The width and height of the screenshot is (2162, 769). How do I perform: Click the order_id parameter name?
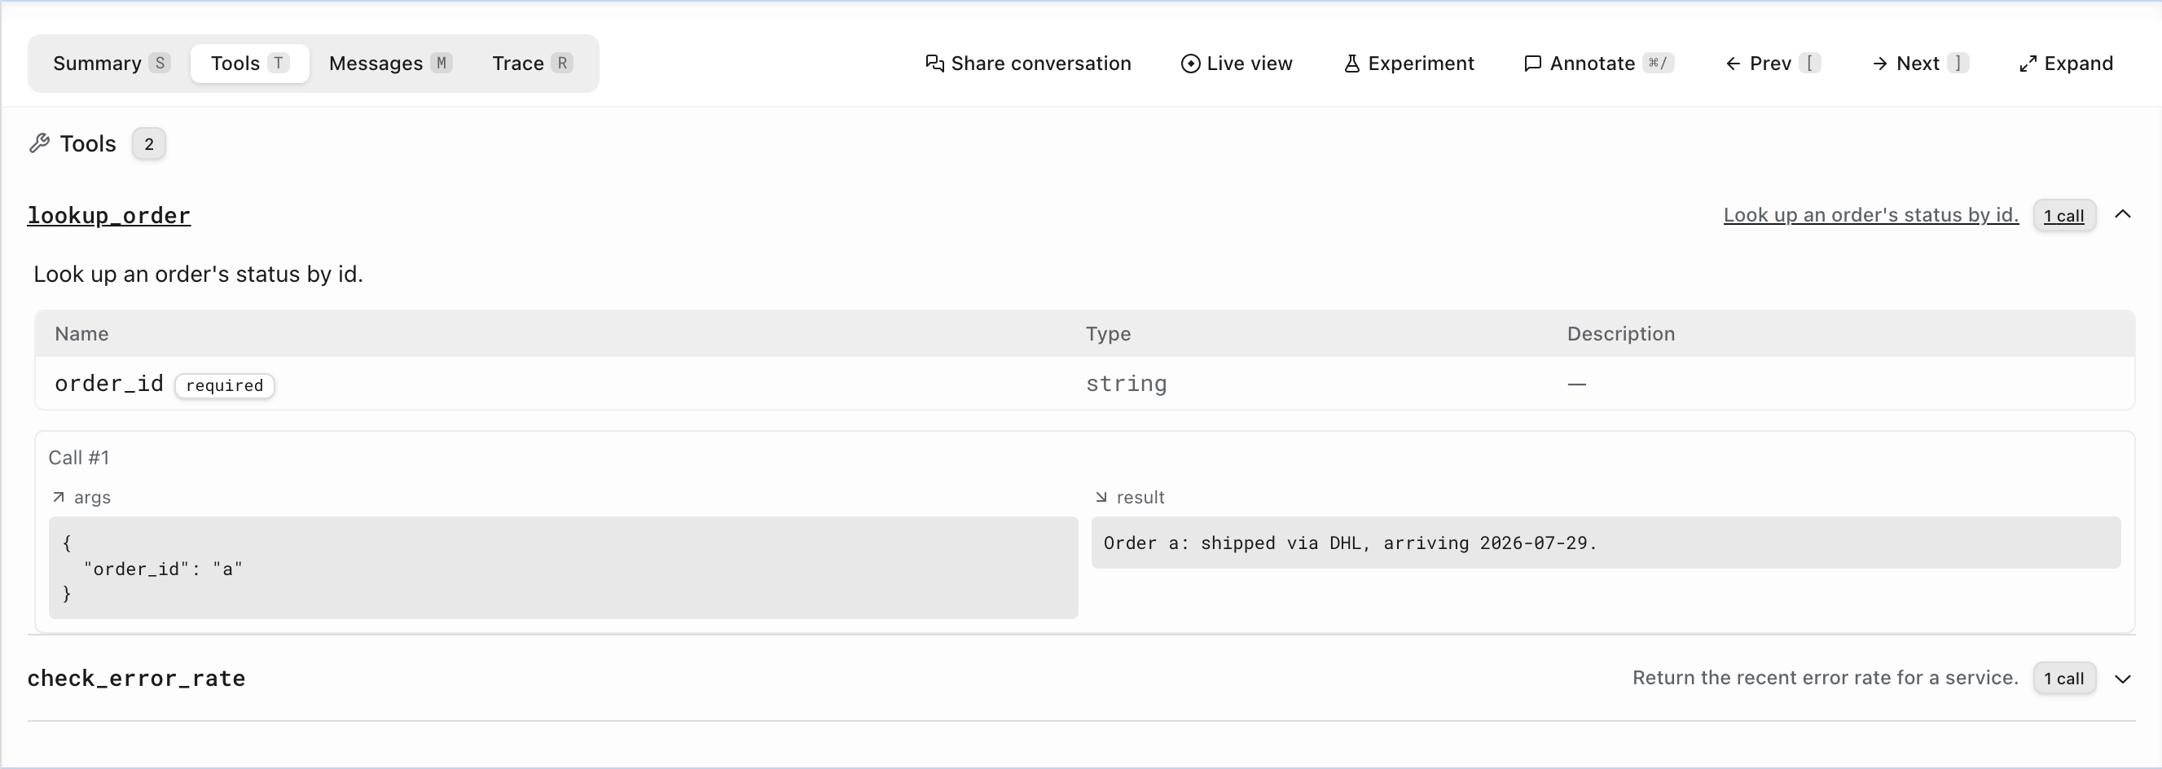109,384
